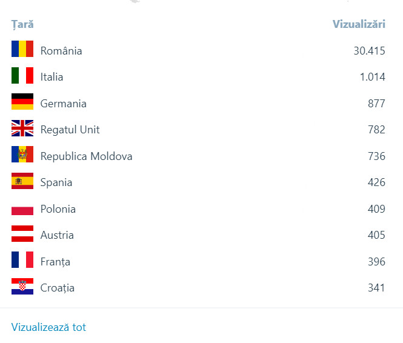Click the Romania flag icon
The height and width of the screenshot is (343, 403).
[22, 49]
